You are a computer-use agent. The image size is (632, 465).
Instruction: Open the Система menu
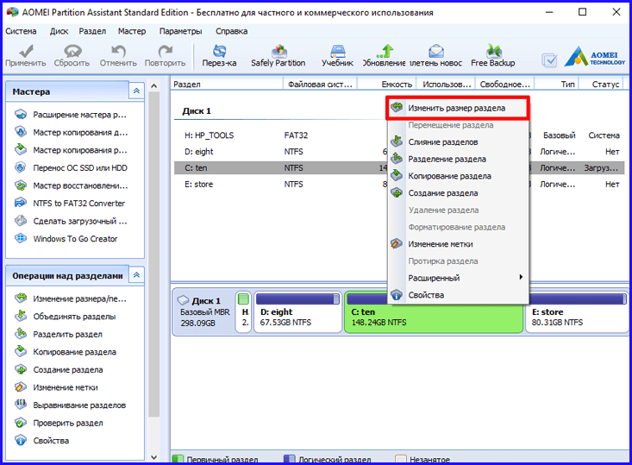pyautogui.click(x=21, y=31)
